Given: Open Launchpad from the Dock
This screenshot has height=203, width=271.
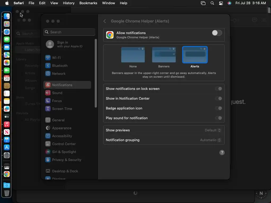Looking at the screenshot, I should pos(7,24).
